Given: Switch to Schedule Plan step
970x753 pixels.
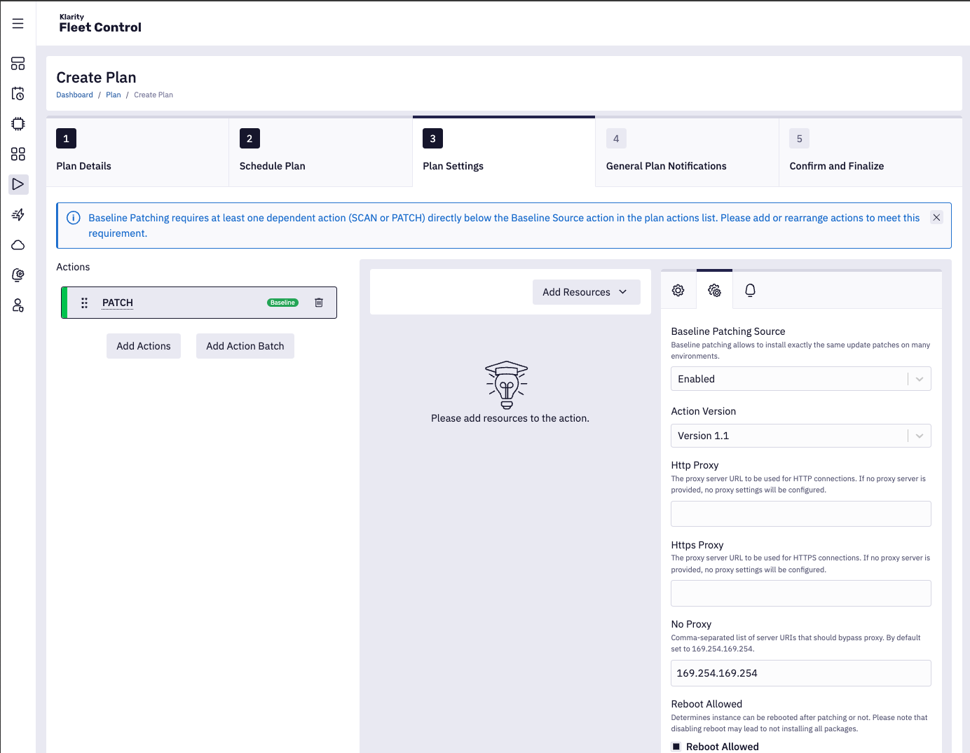Looking at the screenshot, I should pyautogui.click(x=320, y=152).
